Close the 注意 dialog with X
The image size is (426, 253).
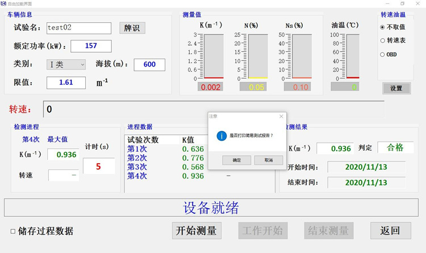coord(281,117)
